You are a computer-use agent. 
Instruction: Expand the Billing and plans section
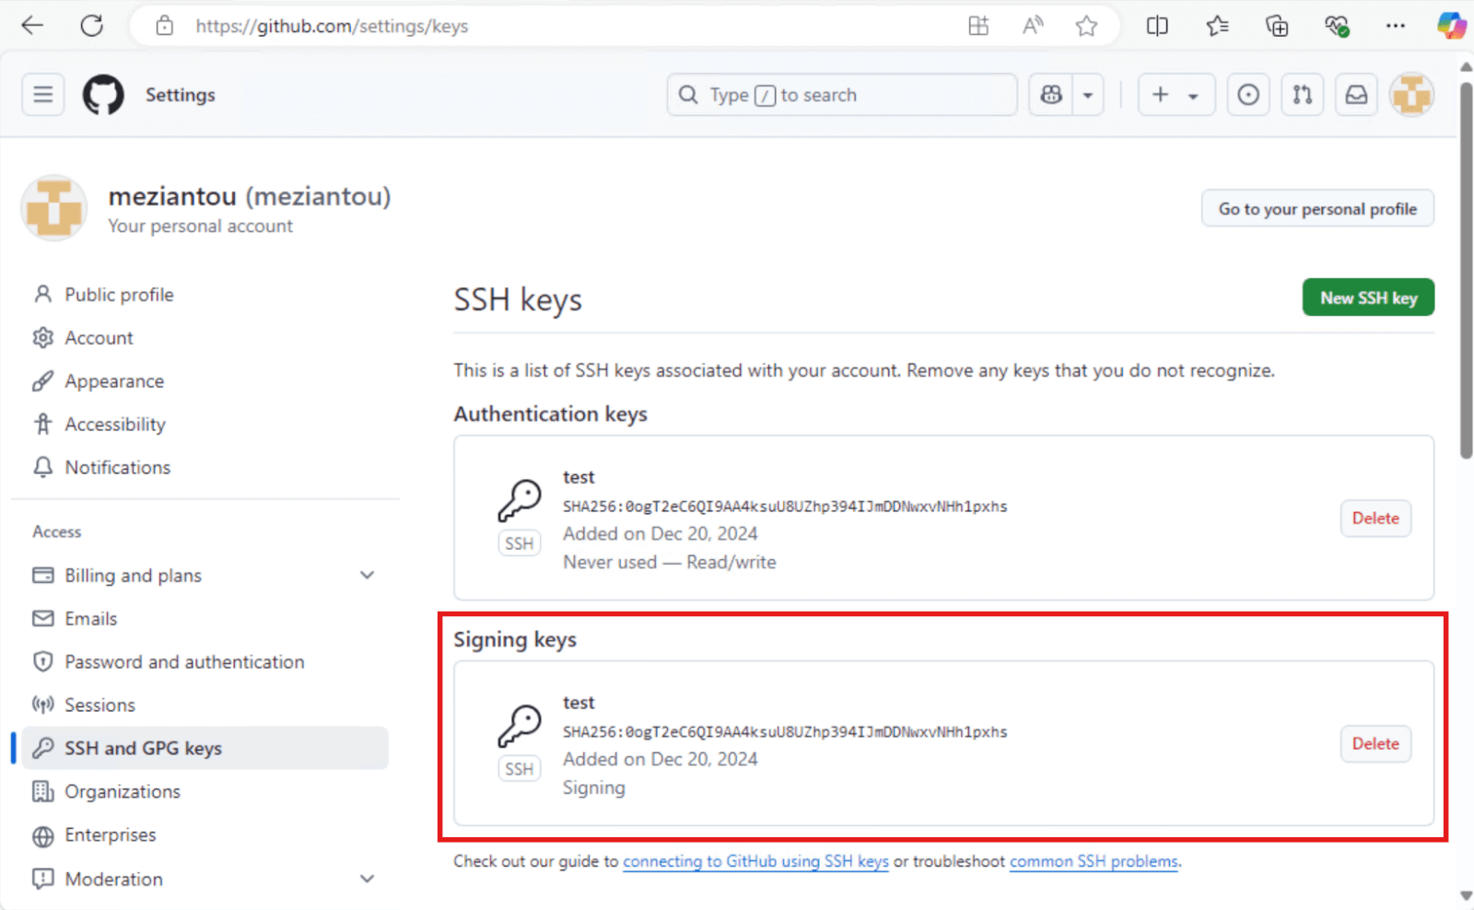(x=368, y=575)
